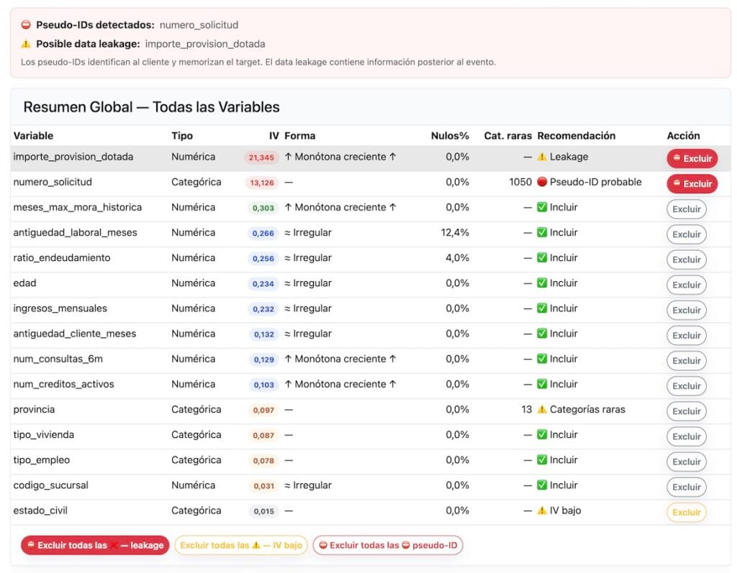Exclude the meses_max_mora_historica variable

point(686,209)
